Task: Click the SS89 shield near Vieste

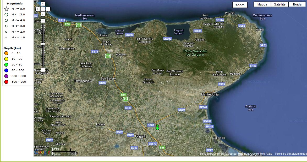Action: (242, 26)
